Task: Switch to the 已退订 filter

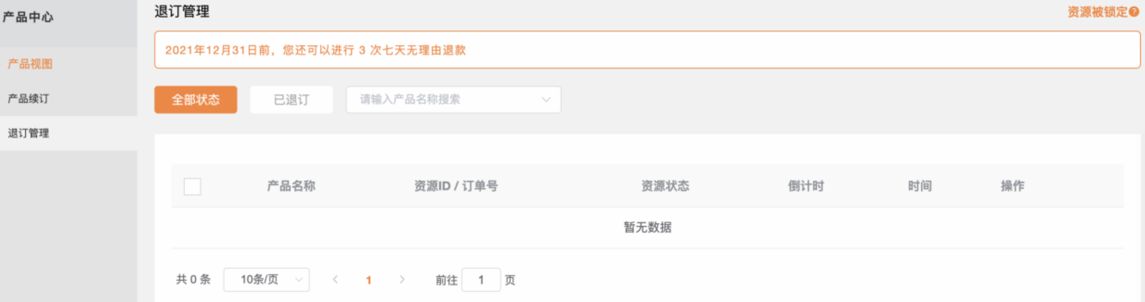Action: click(292, 100)
